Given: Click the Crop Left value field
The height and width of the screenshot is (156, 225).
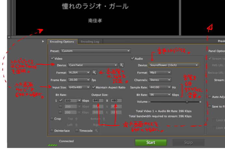Looking at the screenshot, I should point(76,125).
